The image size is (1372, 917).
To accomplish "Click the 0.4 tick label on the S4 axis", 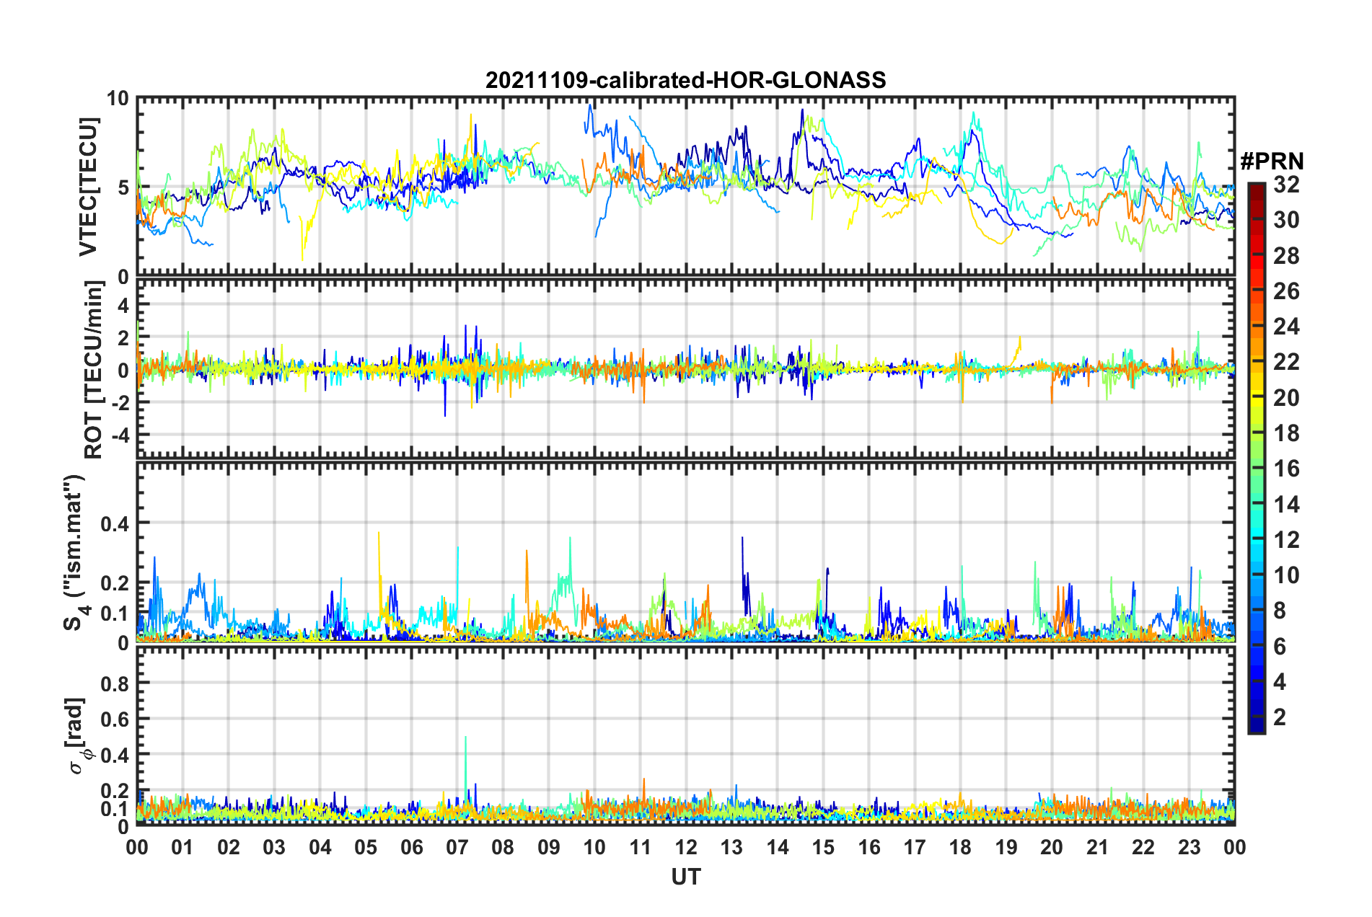I will (x=115, y=523).
